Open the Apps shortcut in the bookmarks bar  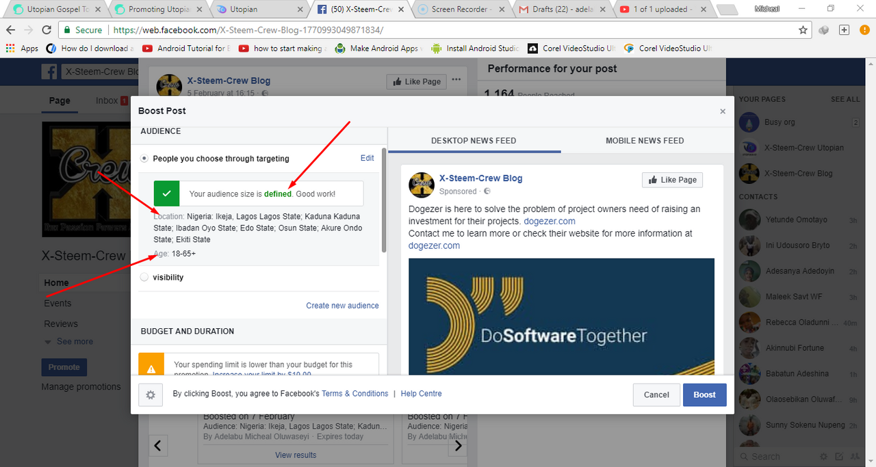[22, 49]
